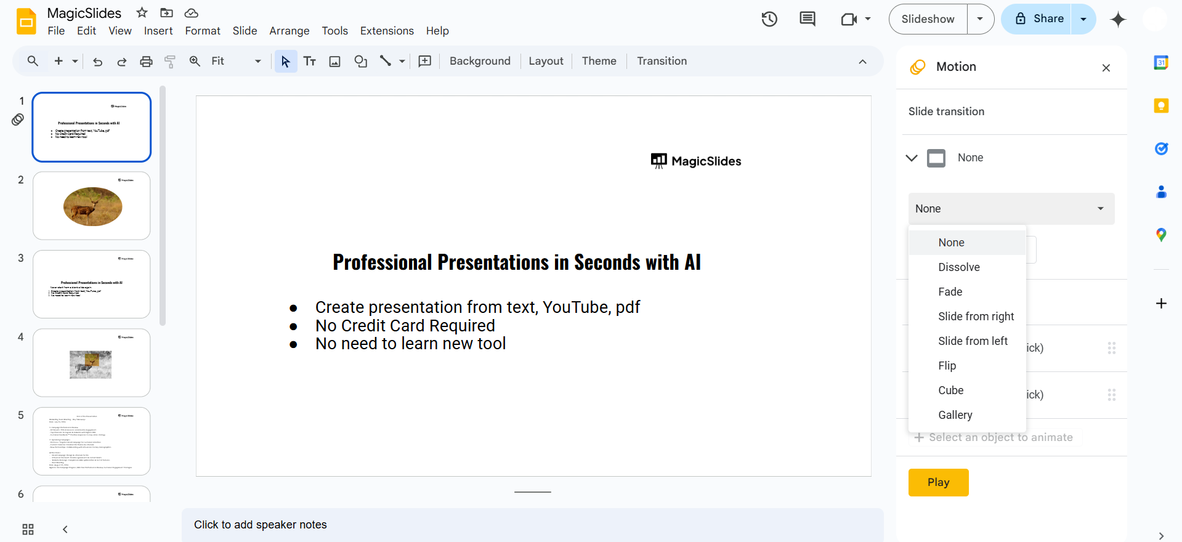The image size is (1182, 542).
Task: Select slide 4 thumbnail
Action: click(92, 363)
